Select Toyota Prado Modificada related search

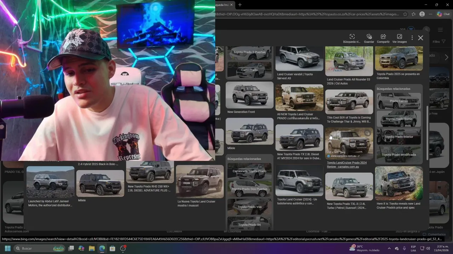click(x=399, y=155)
